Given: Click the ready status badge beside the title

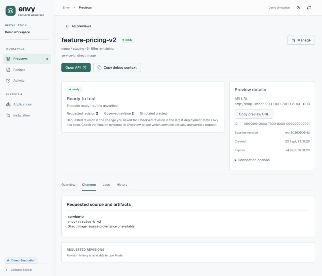Looking at the screenshot, I should [127, 40].
